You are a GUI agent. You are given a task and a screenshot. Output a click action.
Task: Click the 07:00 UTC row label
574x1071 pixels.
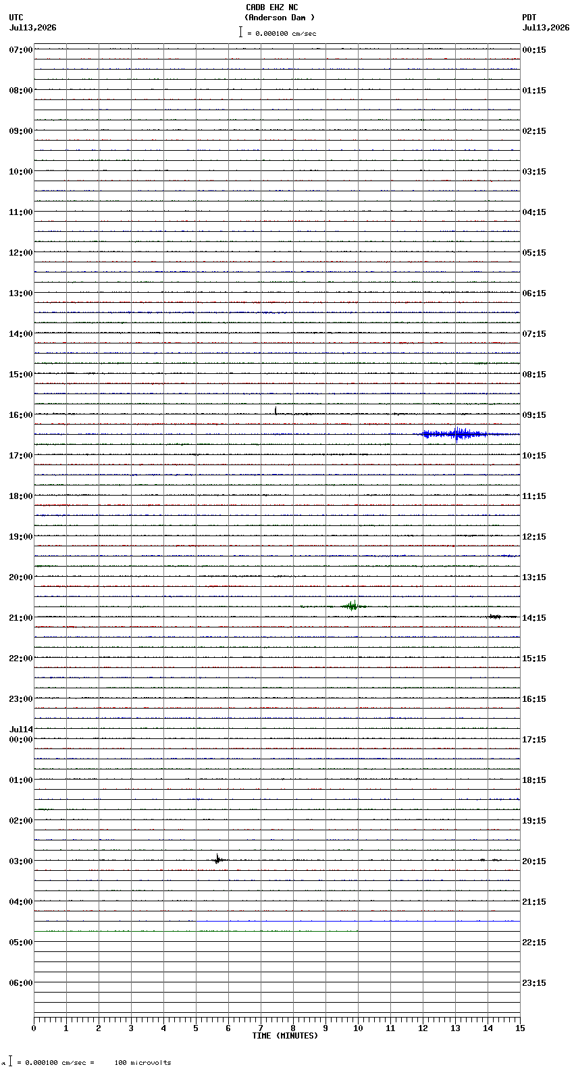(20, 50)
